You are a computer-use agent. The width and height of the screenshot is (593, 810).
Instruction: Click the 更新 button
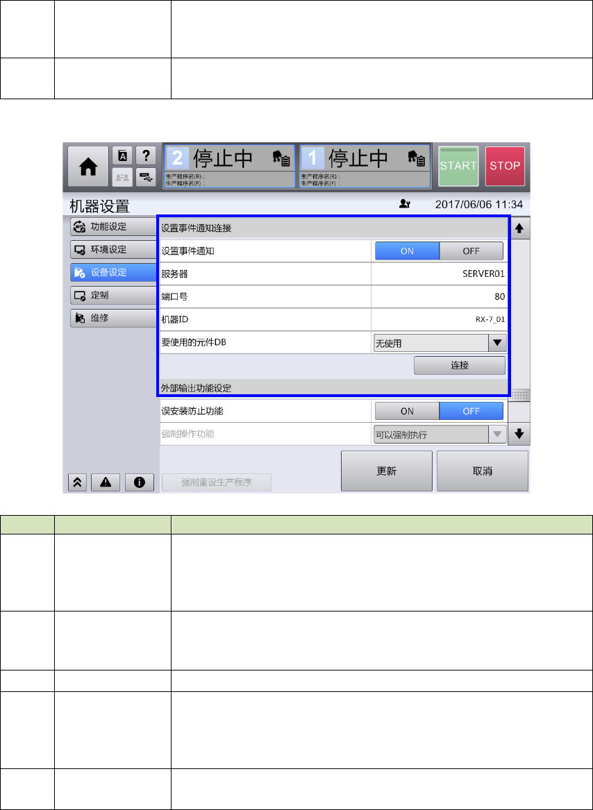pos(387,471)
